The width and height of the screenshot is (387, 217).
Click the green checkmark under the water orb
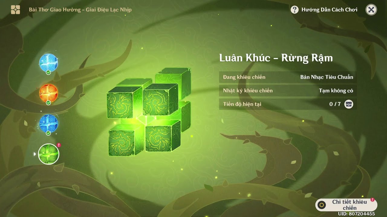48,133
